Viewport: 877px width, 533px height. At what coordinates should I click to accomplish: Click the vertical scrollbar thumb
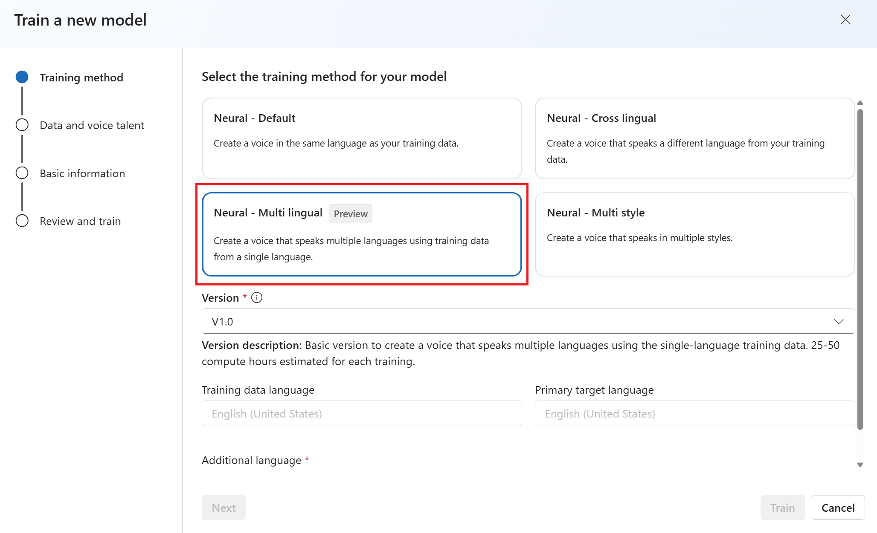860,268
